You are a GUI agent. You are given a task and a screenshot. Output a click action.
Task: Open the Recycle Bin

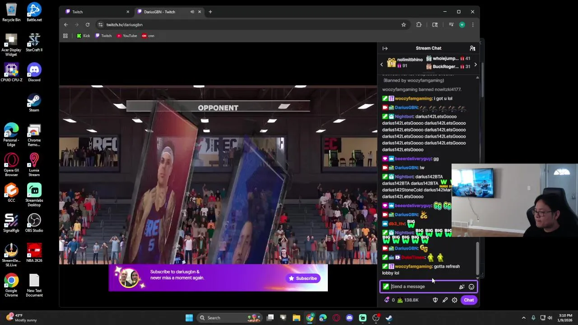pos(11,12)
